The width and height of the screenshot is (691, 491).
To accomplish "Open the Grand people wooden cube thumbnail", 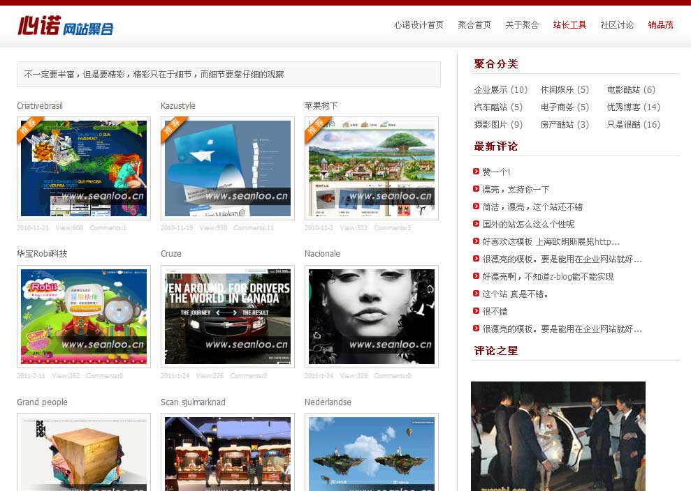I will [84, 452].
